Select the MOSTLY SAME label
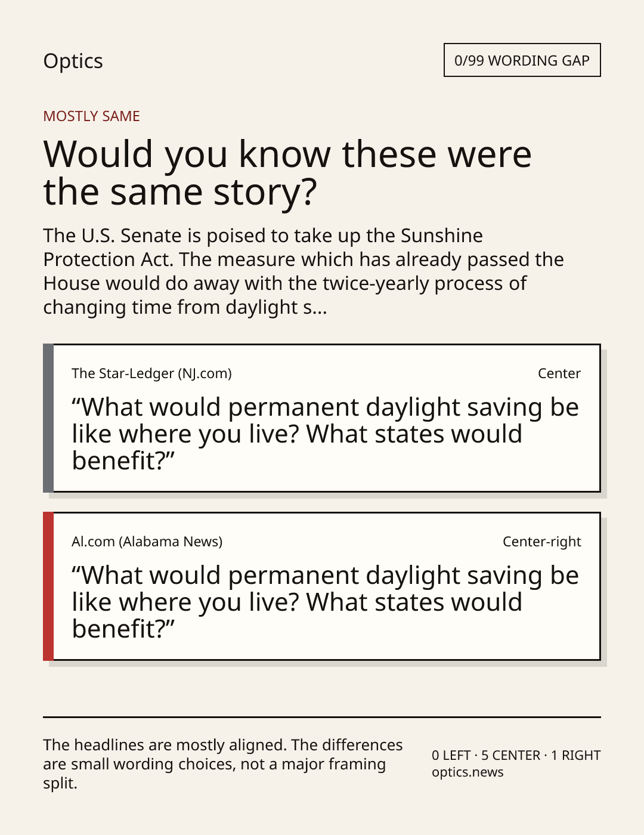 coord(91,116)
